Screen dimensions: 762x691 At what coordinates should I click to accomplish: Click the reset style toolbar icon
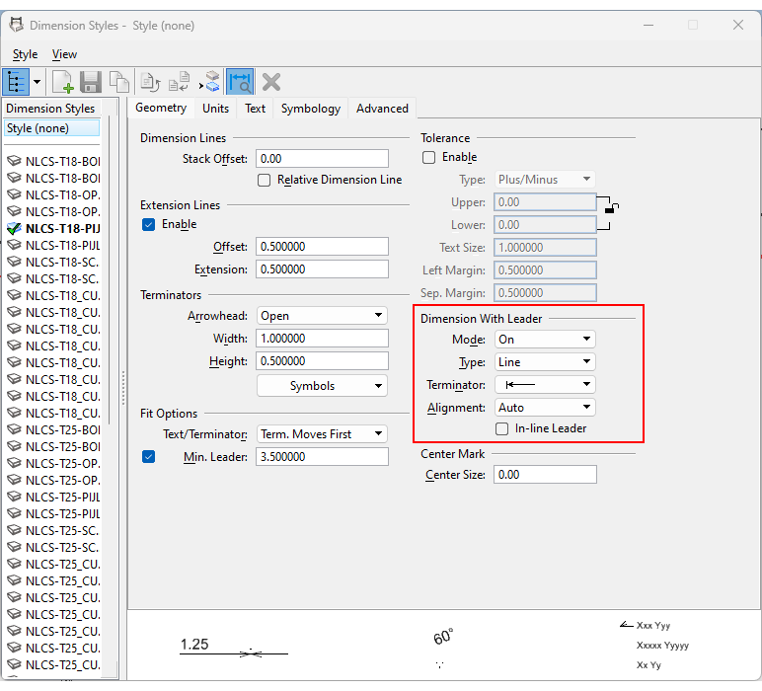(x=150, y=82)
